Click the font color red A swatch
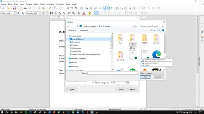The height and width of the screenshot is (114, 204). (x=84, y=13)
